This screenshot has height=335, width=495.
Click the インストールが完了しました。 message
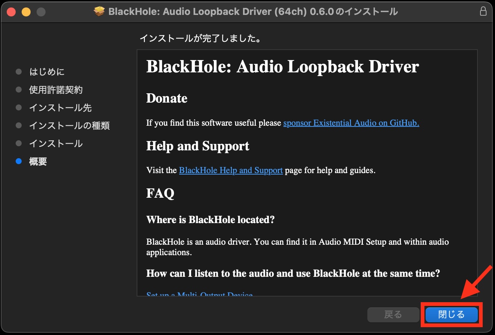200,38
